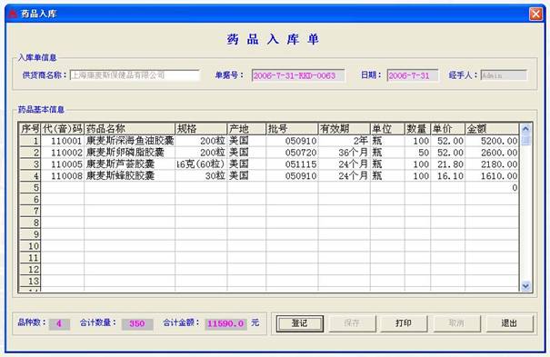Click the 规格 column header
Screen dimensions: 550x357
pos(201,129)
